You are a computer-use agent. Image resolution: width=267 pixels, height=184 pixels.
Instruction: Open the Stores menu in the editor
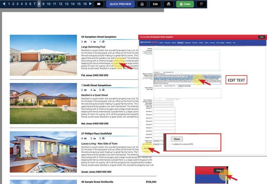161,43
